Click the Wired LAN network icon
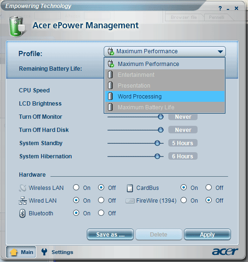The image size is (248, 262). pyautogui.click(x=23, y=201)
